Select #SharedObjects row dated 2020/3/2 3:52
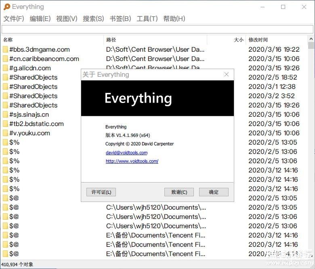 34,96
